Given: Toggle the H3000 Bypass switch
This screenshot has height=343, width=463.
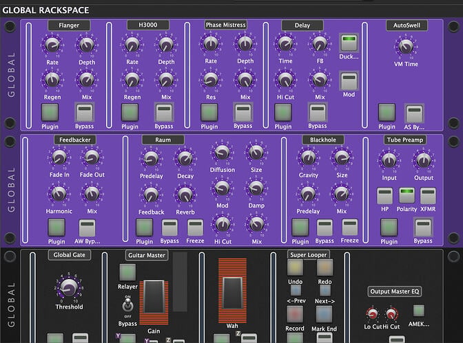Looking at the screenshot, I should 163,112.
